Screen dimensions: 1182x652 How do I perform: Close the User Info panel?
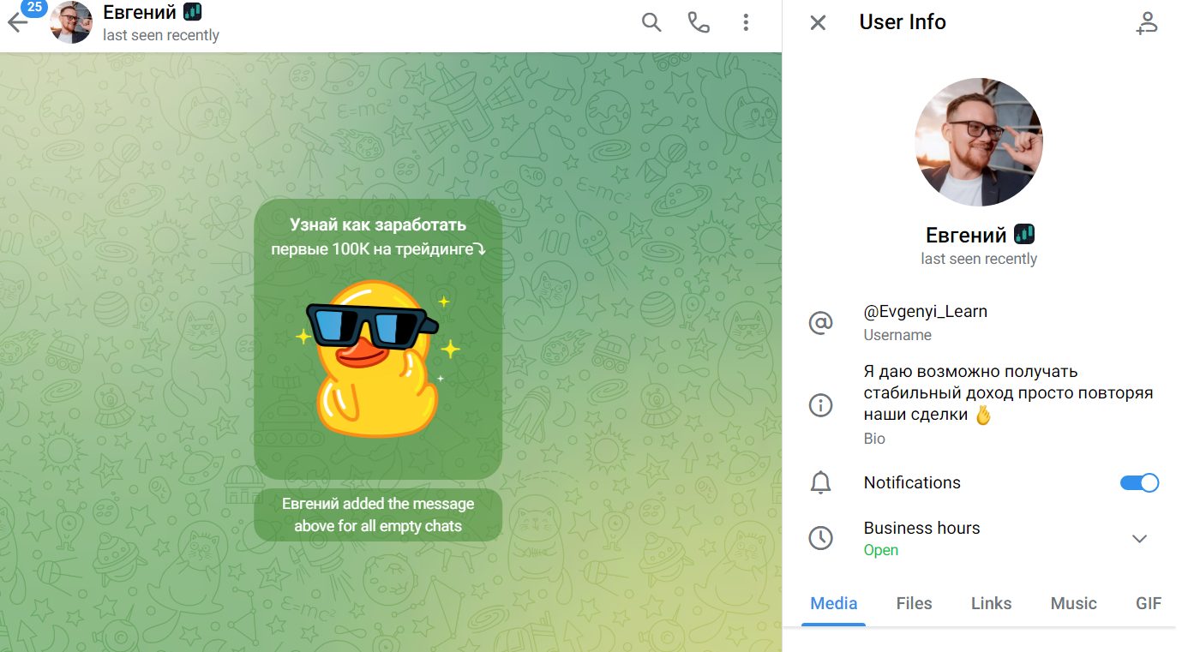[x=818, y=23]
